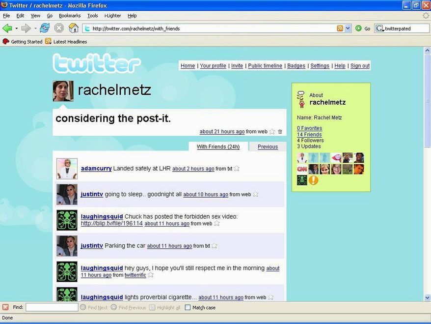Open the Public timeline link
Viewport: 431px width, 324px height.
click(x=265, y=66)
